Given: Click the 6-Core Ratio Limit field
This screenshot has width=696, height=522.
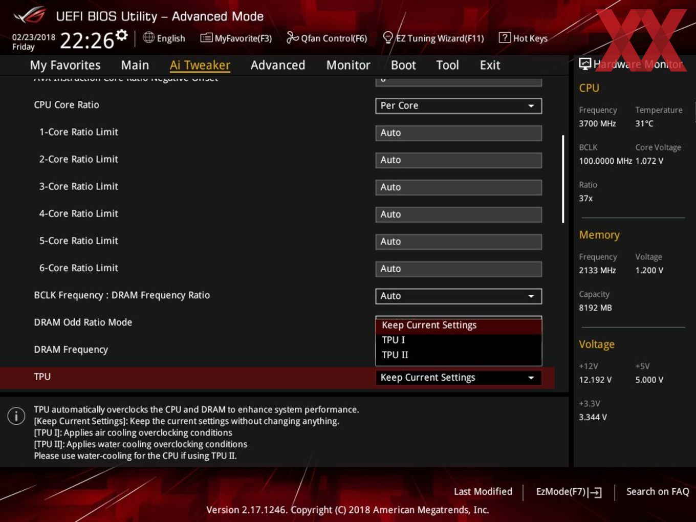Looking at the screenshot, I should (x=459, y=269).
